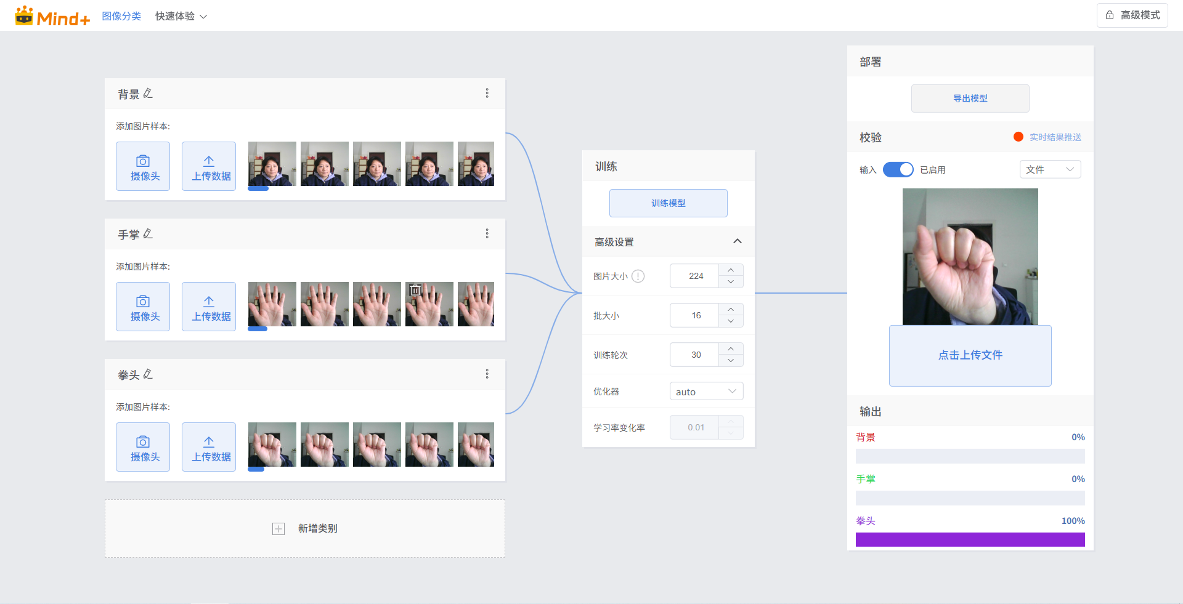Delete the 手掌 sample with trash icon
The height and width of the screenshot is (604, 1183).
(x=415, y=290)
